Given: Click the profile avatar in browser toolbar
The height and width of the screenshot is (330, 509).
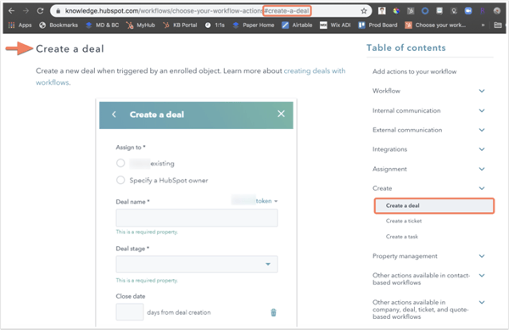Looking at the screenshot, I should pyautogui.click(x=496, y=11).
